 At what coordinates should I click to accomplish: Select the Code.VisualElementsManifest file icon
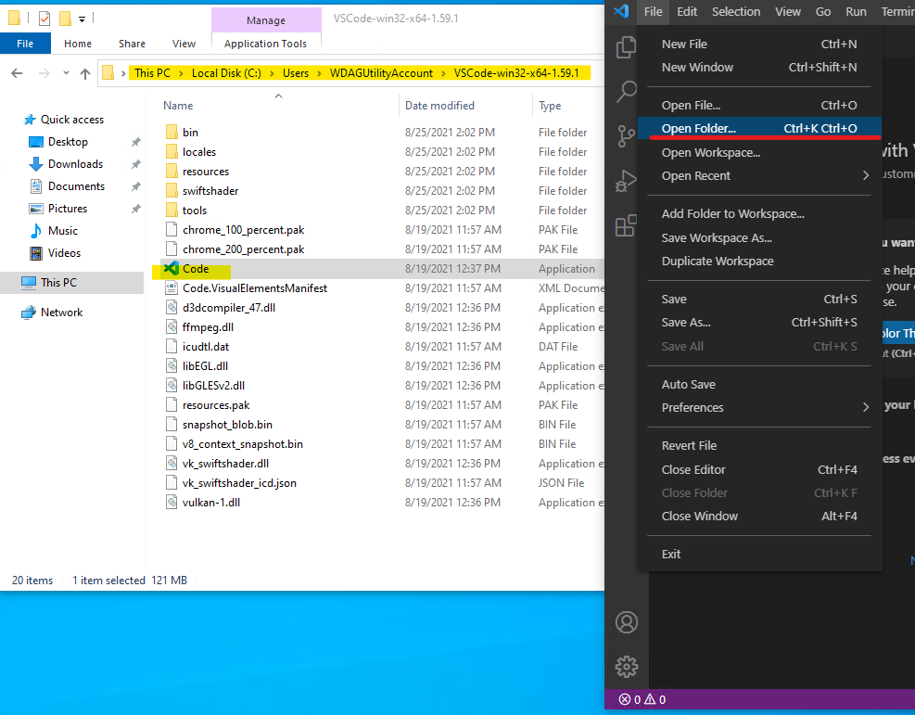(172, 287)
